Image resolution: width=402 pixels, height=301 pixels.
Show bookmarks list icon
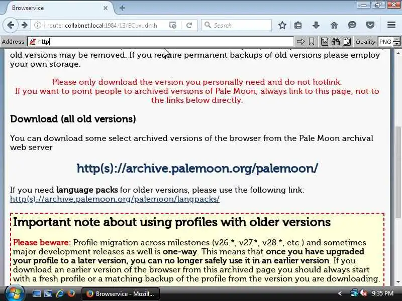[x=298, y=25]
